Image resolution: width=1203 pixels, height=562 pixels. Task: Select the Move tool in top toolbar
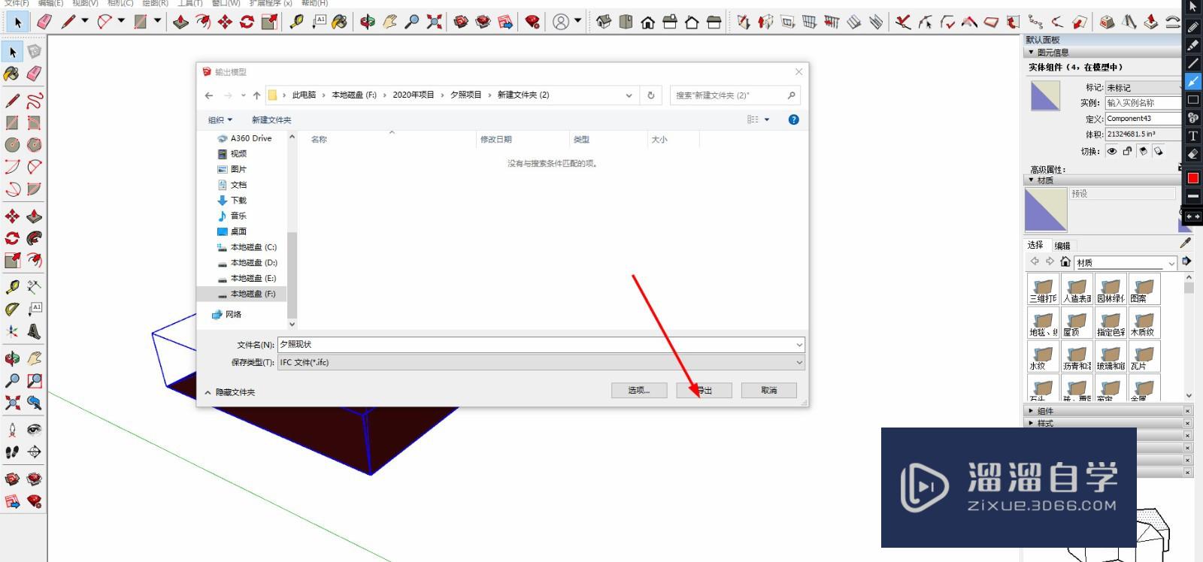point(225,22)
